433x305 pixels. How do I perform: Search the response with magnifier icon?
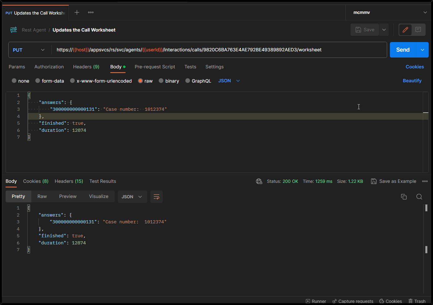pos(419,197)
